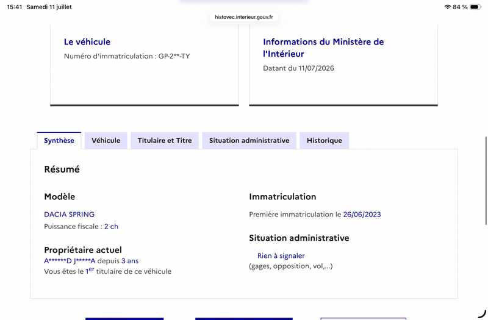Click the first dark blue bottom button
Viewport: 488px width, 320px height.
point(124,319)
